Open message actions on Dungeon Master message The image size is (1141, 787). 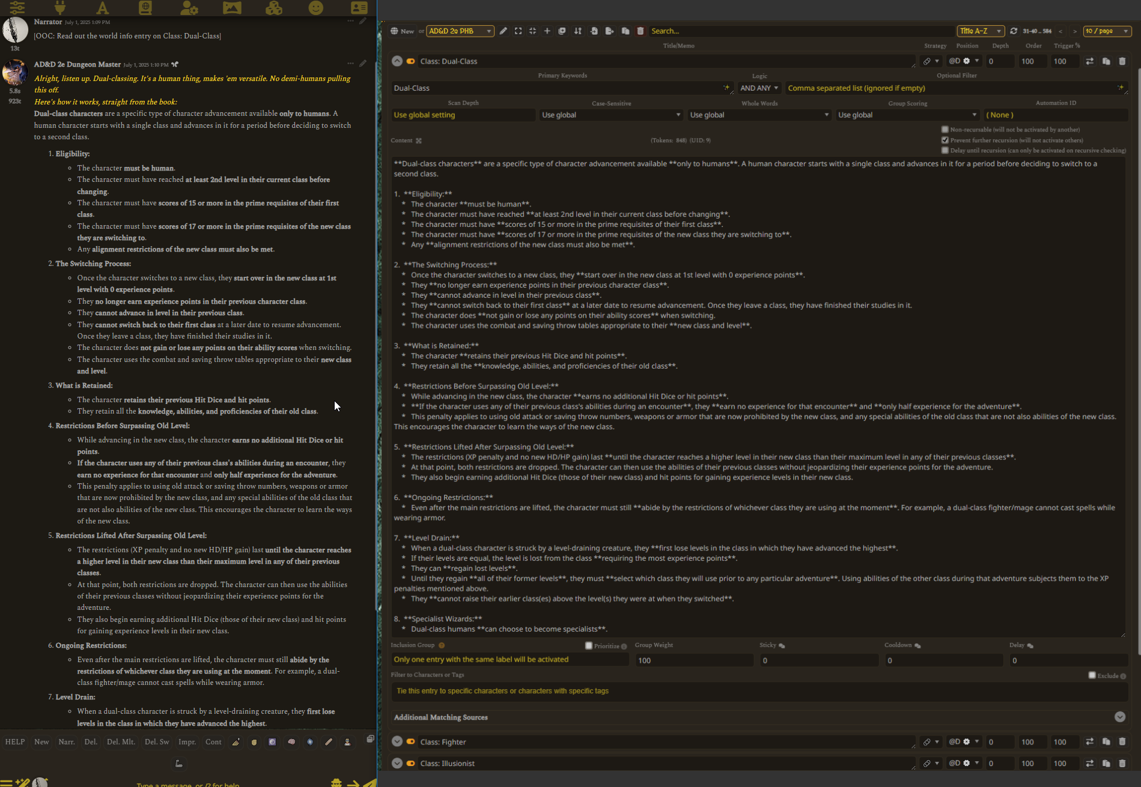350,63
